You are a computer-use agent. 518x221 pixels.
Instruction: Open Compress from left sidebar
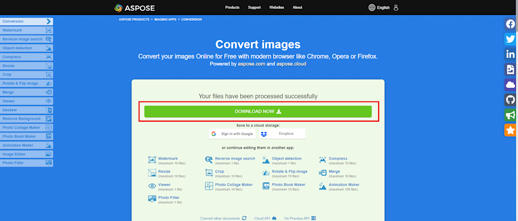pos(26,57)
